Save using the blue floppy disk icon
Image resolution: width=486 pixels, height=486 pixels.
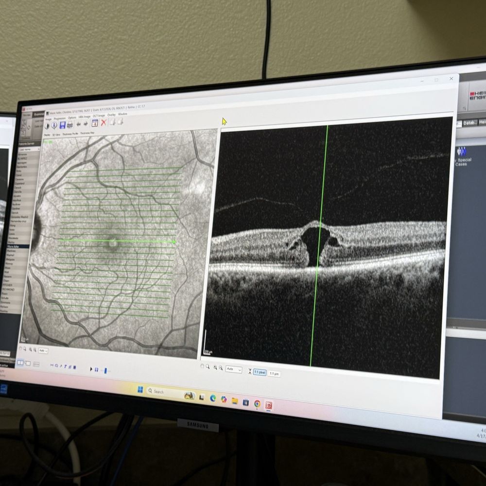63,125
